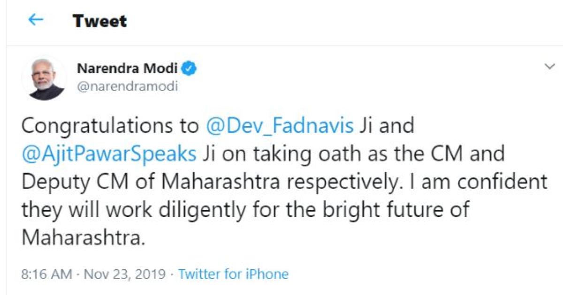Image resolution: width=563 pixels, height=295 pixels.
Task: Open the @Dev_Fadnavis mention
Action: click(x=280, y=126)
